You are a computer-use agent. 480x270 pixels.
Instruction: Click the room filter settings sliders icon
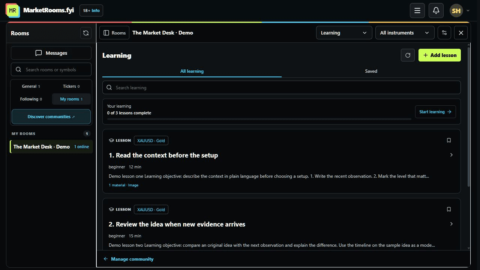coord(444,33)
